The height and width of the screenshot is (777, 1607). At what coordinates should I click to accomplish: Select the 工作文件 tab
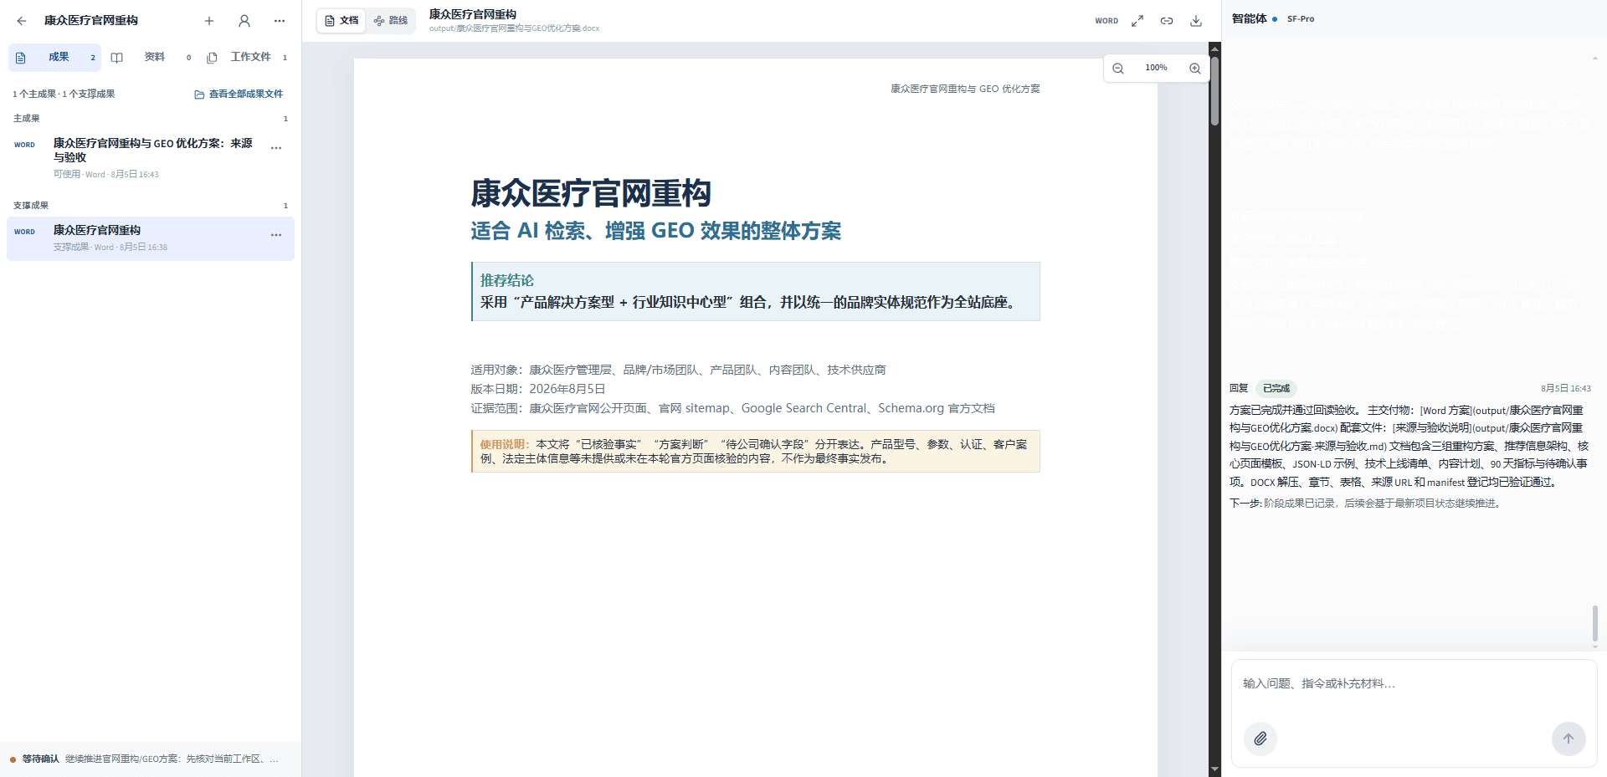point(250,57)
